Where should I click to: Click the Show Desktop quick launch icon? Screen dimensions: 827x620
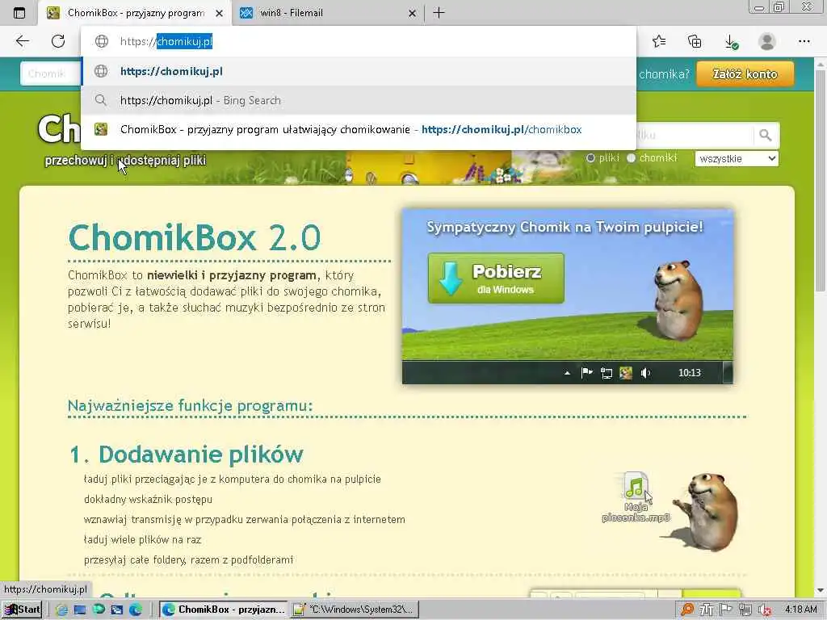tap(80, 610)
